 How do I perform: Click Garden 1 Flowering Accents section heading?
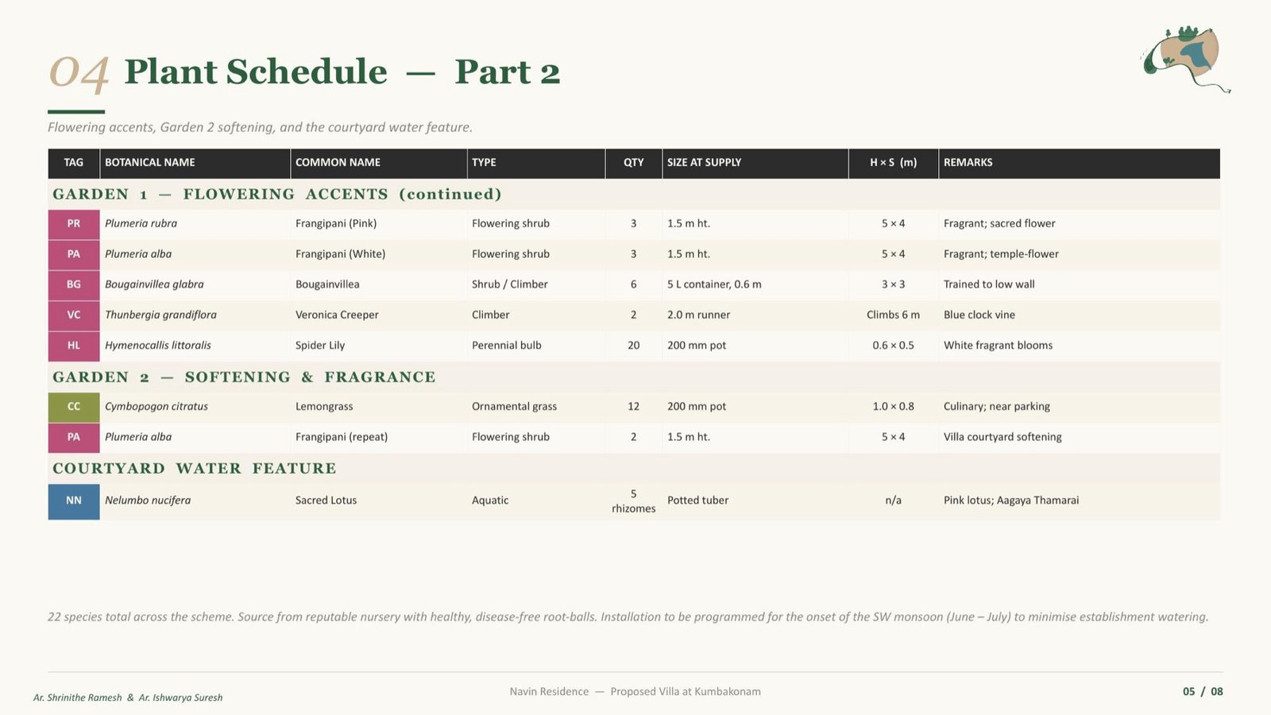pos(277,195)
